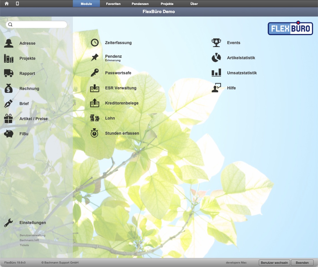Open the Einstellungen wrench icon

8,223
